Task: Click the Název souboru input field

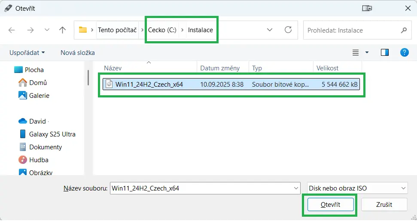Action: pos(205,188)
